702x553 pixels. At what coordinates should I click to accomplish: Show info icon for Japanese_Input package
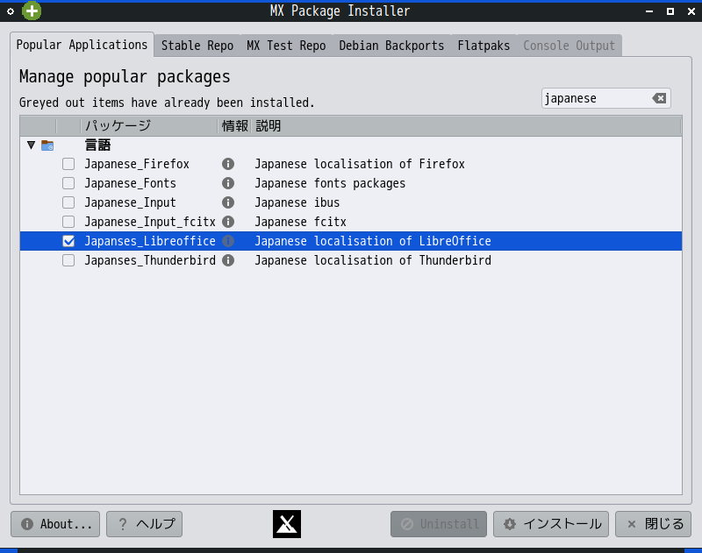click(x=228, y=202)
